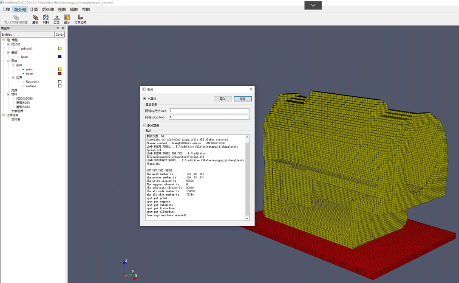Change the blue color swatch of base
This screenshot has width=459, height=283.
60,57
